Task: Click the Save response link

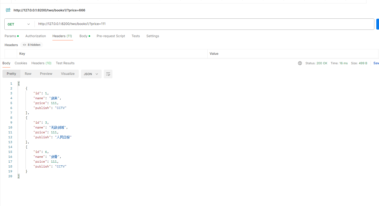Action: (x=376, y=63)
